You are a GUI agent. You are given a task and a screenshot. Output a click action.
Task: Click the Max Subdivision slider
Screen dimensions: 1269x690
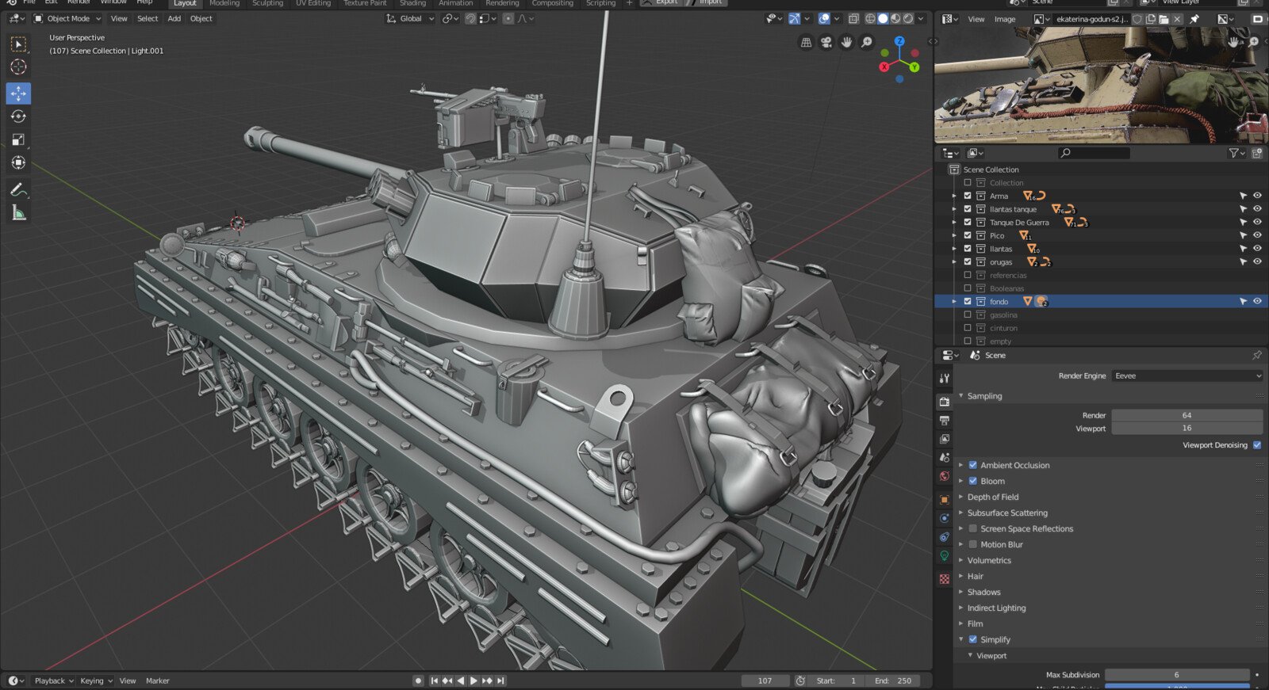point(1176,675)
